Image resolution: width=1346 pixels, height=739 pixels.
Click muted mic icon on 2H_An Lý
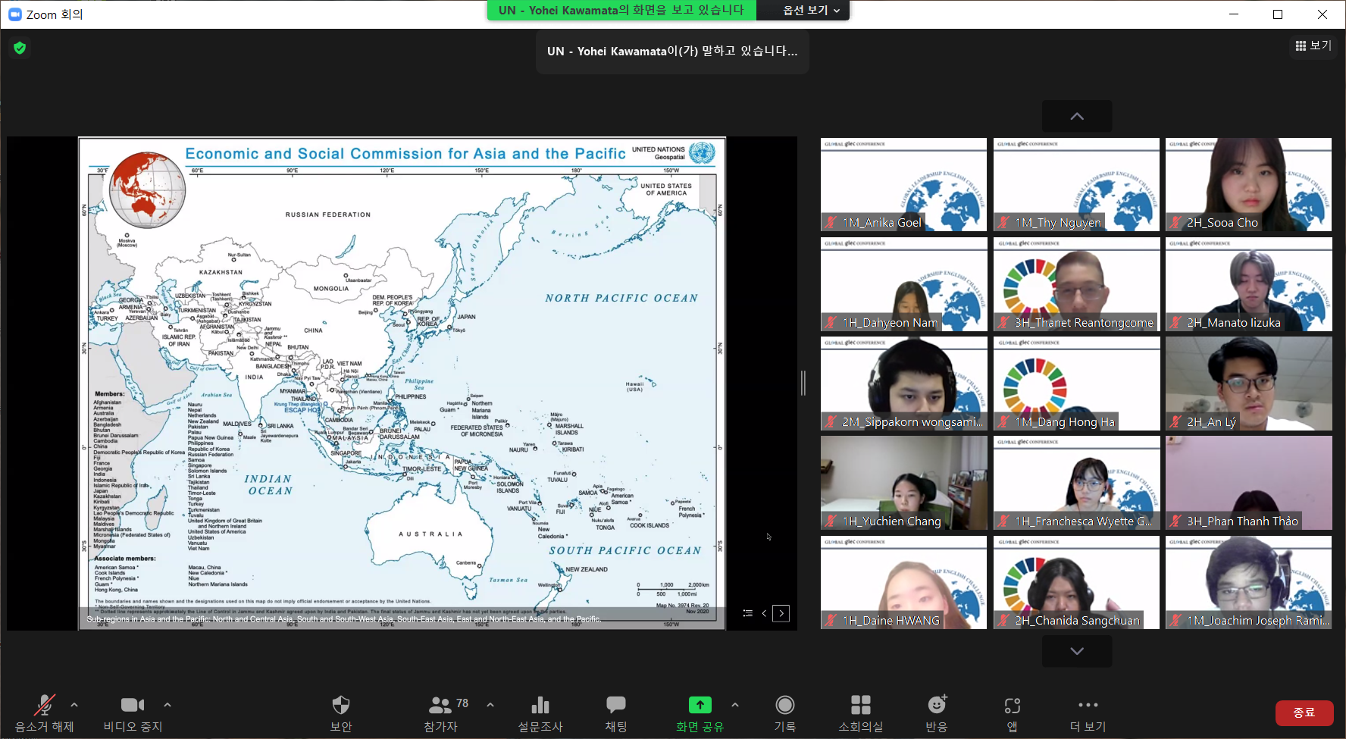[1175, 422]
